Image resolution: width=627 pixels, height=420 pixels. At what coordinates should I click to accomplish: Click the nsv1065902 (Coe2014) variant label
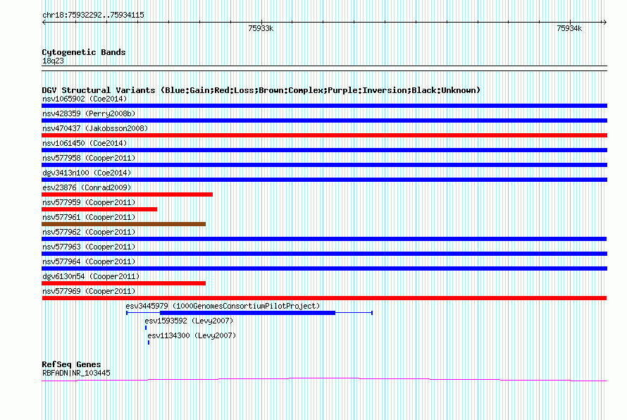coord(85,99)
